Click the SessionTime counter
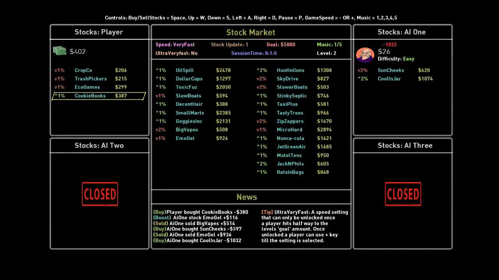The height and width of the screenshot is (280, 499). 254,53
